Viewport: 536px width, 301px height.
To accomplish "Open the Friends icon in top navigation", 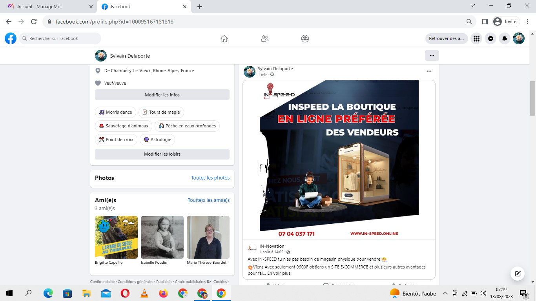I will click(x=265, y=38).
